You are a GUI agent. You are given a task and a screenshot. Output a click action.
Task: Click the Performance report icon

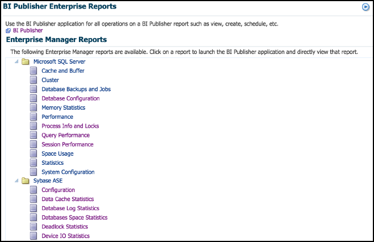[x=33, y=116]
